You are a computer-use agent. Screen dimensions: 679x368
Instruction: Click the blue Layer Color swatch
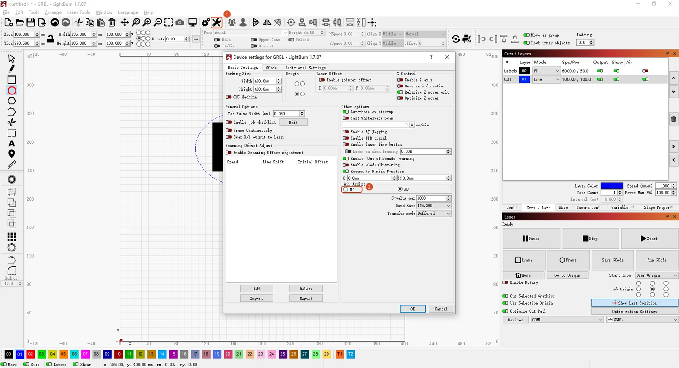(x=612, y=186)
